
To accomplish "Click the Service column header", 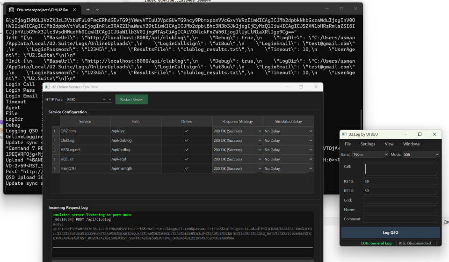I will click(85, 121).
